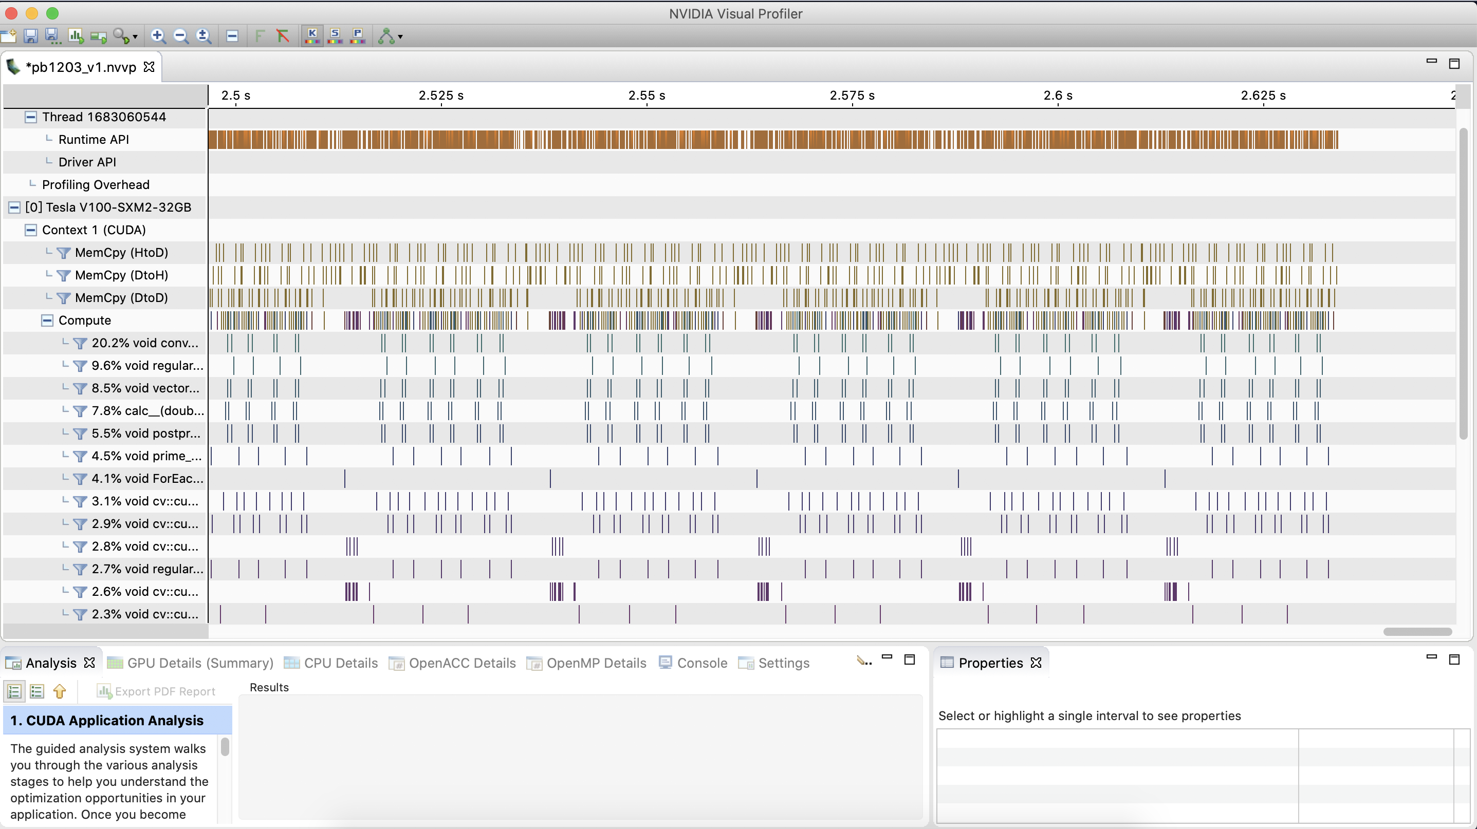Expand the Context 1 (CUDA) node
The image size is (1477, 829).
click(31, 229)
